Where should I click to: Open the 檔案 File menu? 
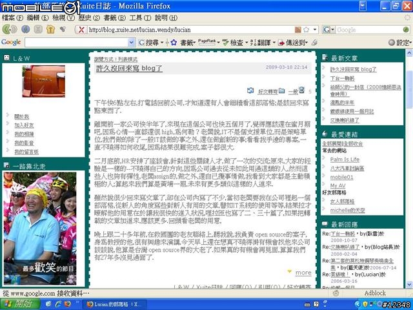[12, 18]
